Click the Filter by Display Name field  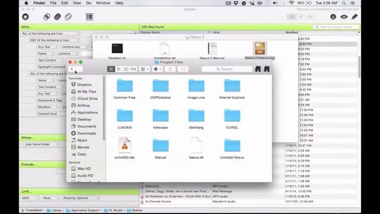click(x=335, y=27)
